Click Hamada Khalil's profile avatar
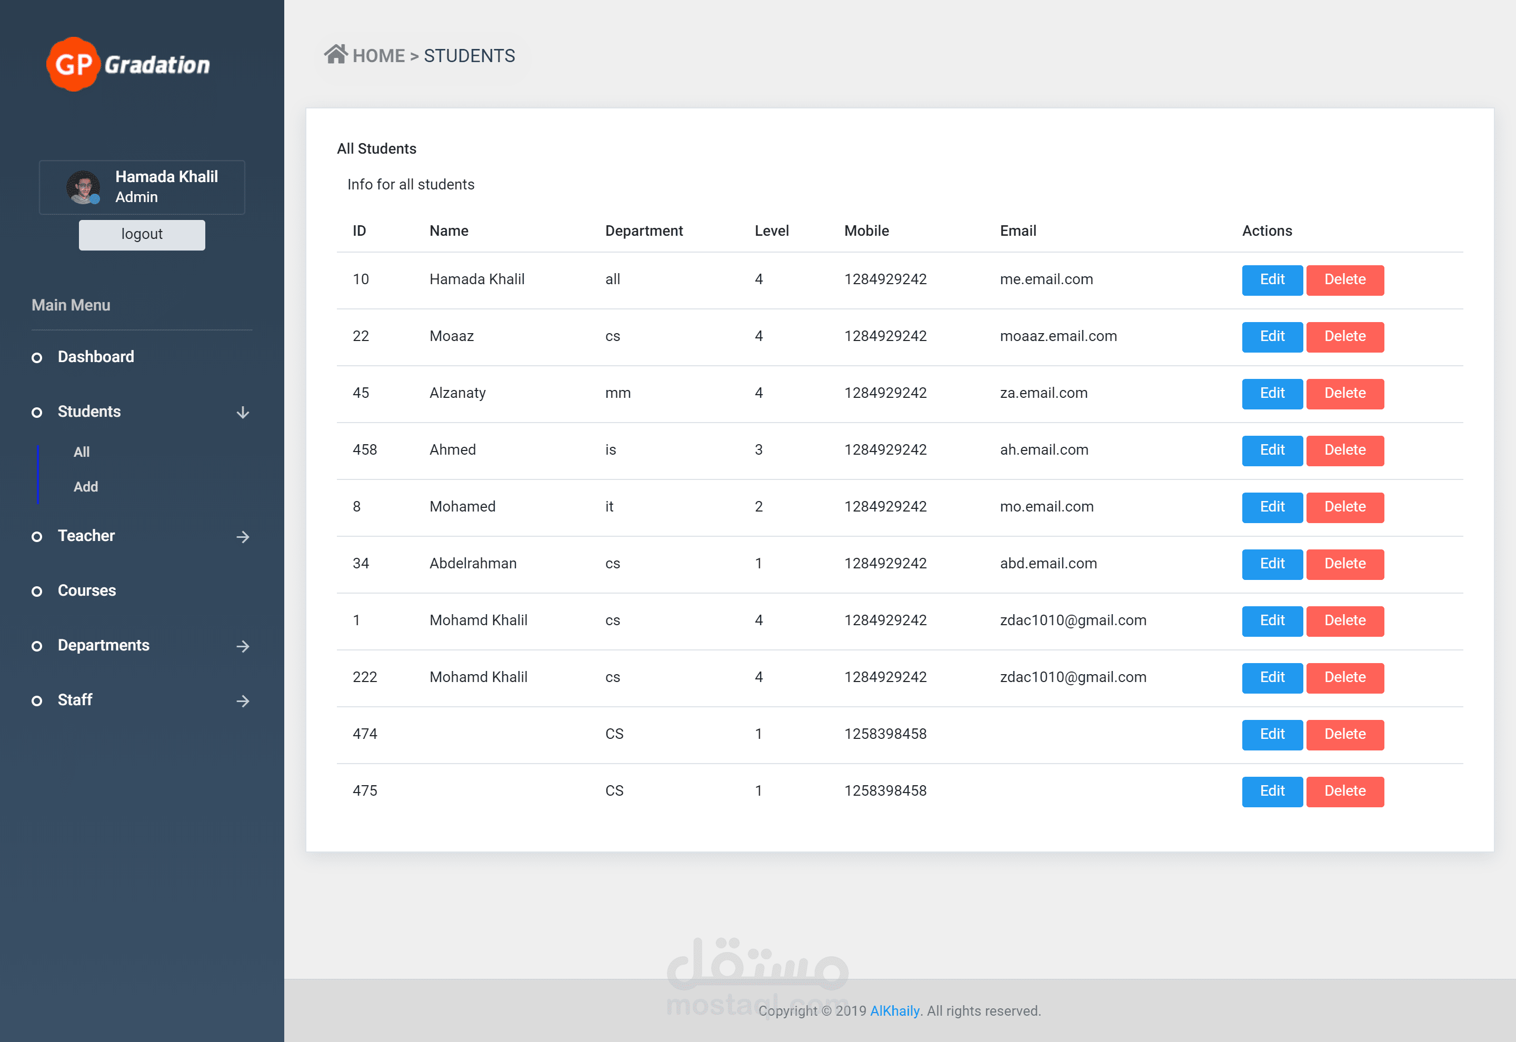 (x=84, y=187)
